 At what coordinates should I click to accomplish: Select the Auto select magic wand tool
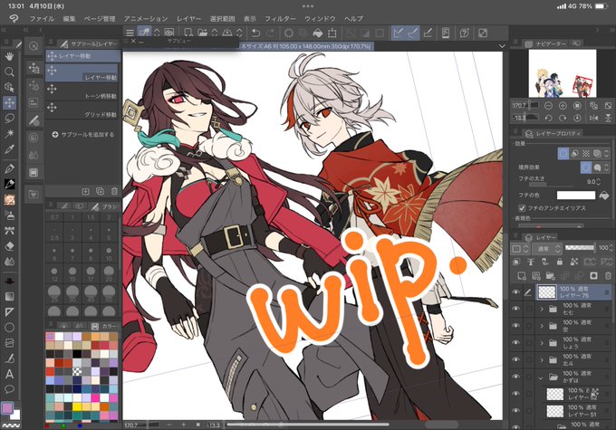click(x=9, y=133)
